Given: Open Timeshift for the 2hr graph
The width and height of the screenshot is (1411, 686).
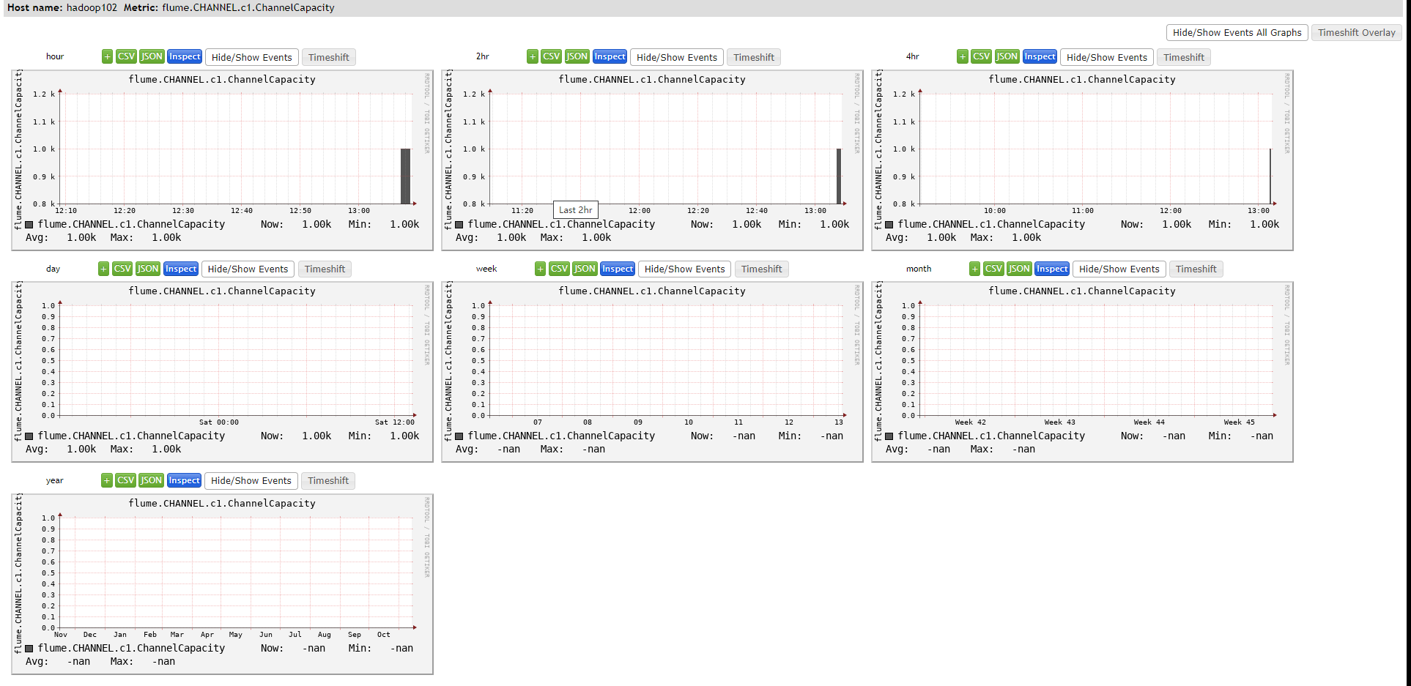Looking at the screenshot, I should coord(753,57).
